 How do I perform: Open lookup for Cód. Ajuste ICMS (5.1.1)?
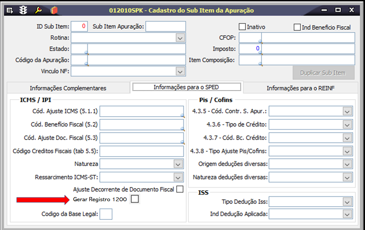click(x=182, y=116)
